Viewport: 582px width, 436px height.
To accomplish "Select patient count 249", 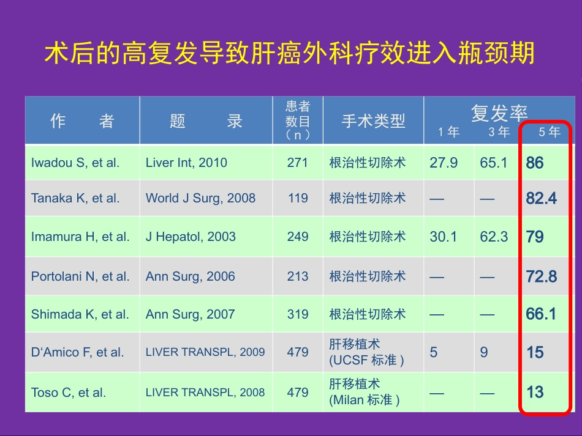I will pyautogui.click(x=298, y=237).
